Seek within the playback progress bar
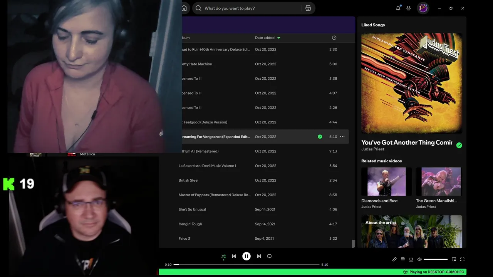Viewport: 493px width, 277px height. pyautogui.click(x=246, y=265)
